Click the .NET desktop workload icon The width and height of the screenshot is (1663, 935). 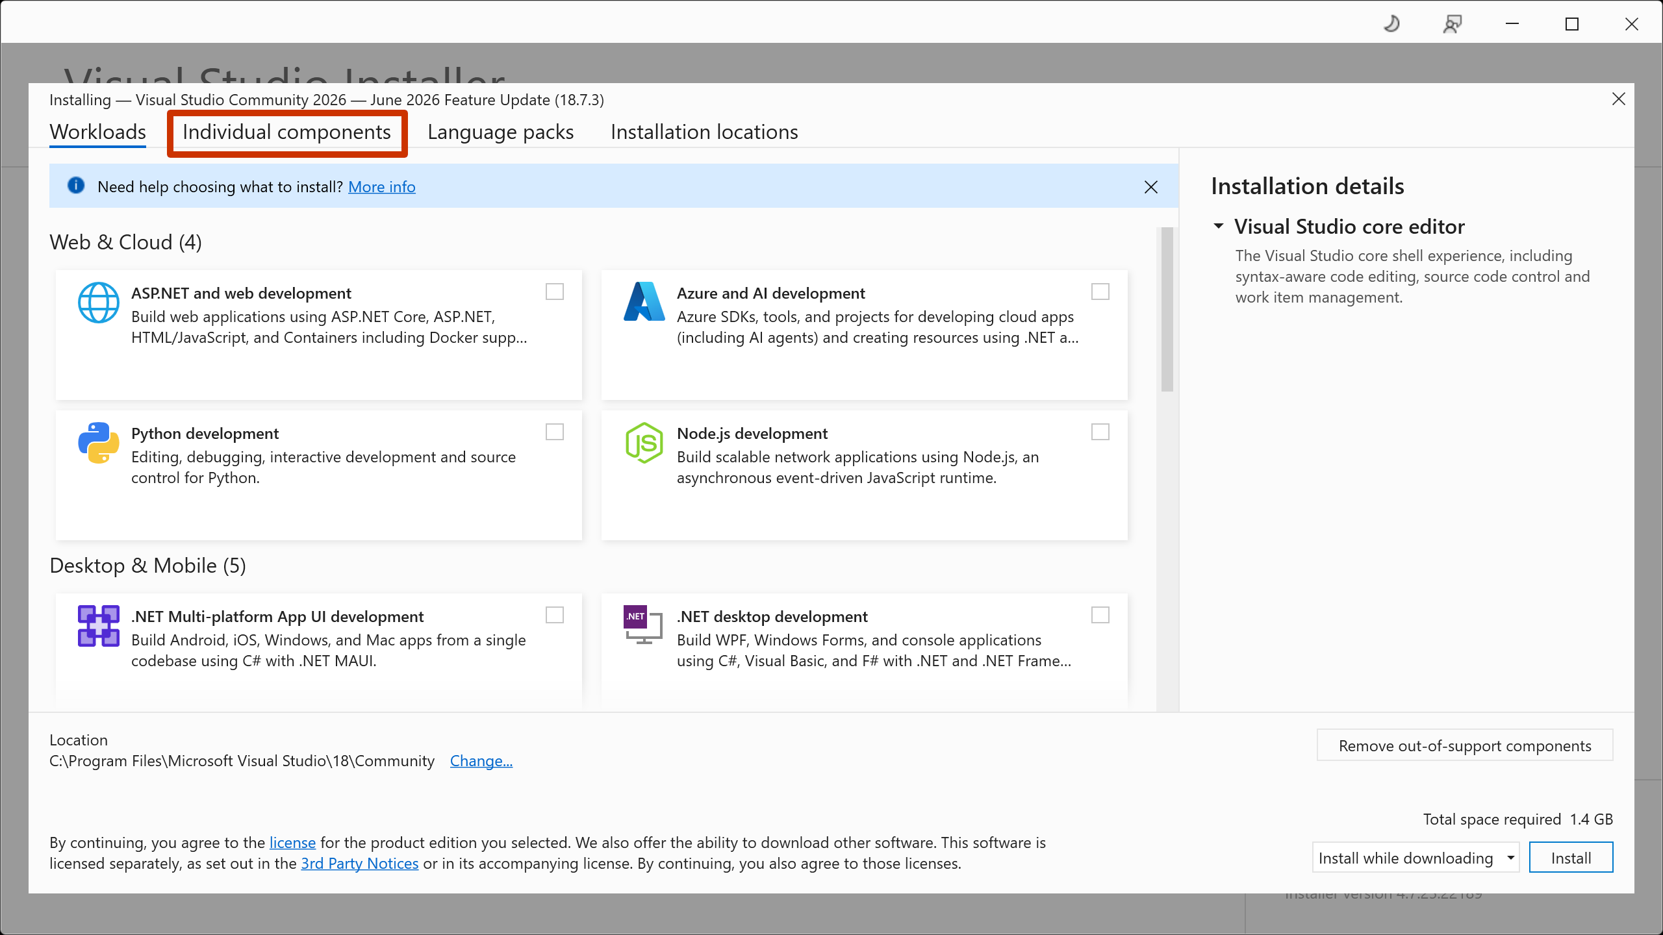pos(643,625)
